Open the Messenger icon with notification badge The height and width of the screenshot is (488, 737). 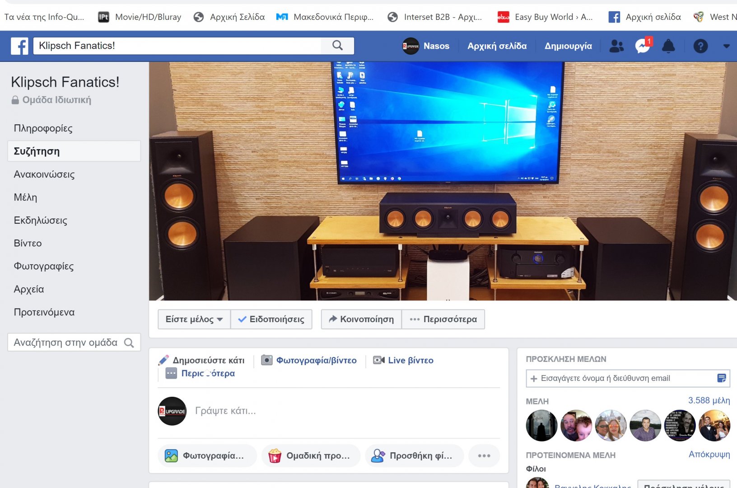643,46
